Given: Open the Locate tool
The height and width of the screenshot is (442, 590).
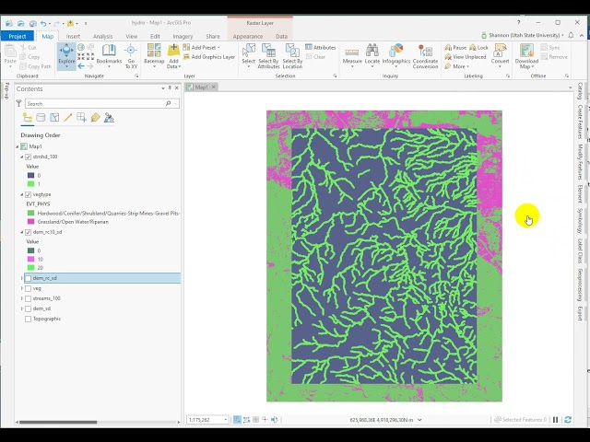Looking at the screenshot, I should pos(372,55).
